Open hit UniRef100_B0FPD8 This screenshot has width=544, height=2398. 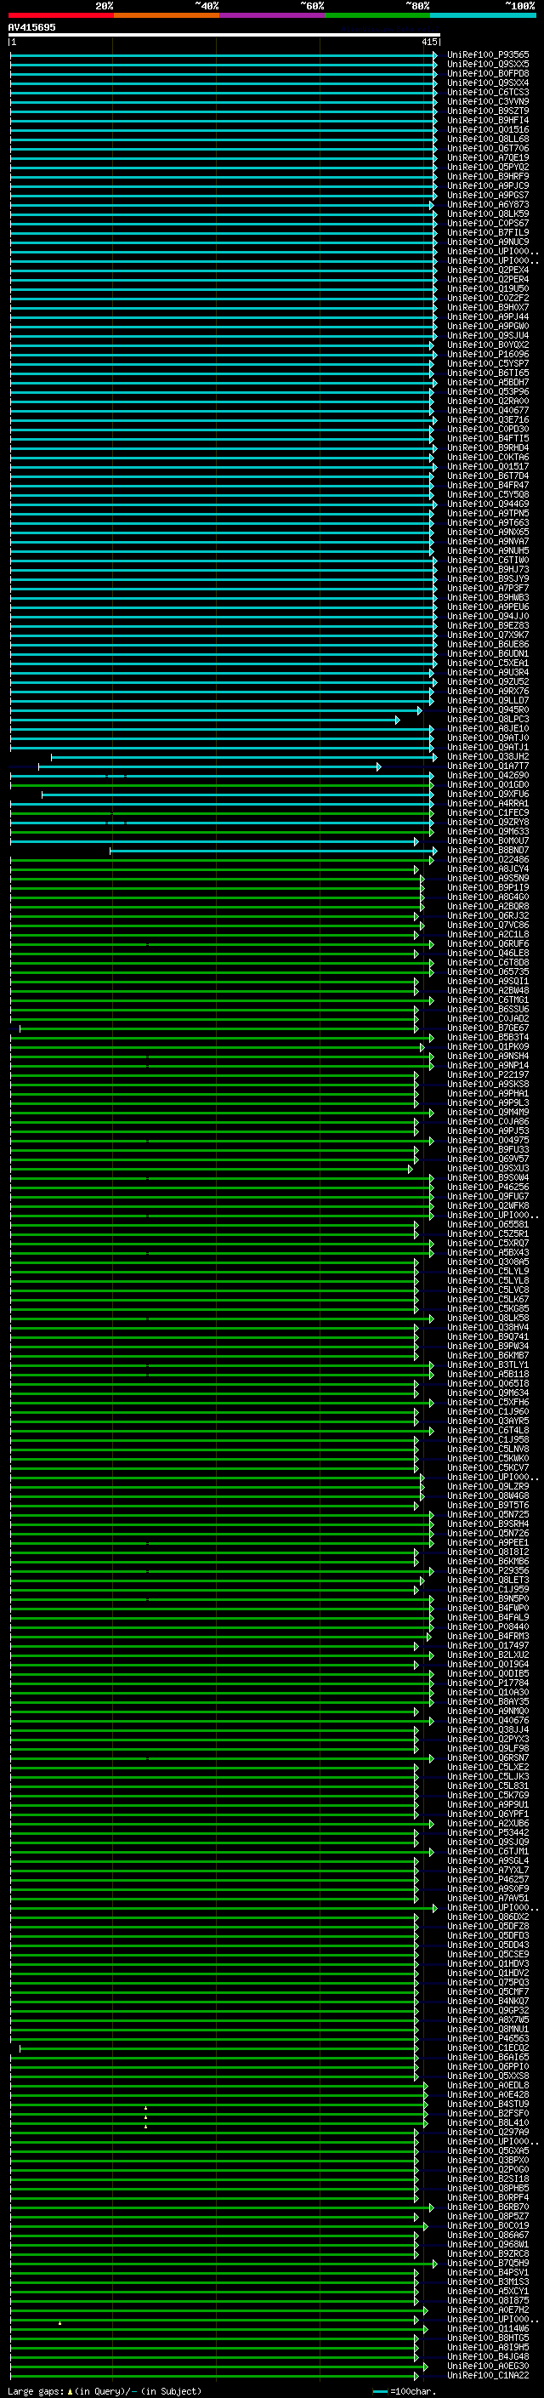tap(488, 73)
